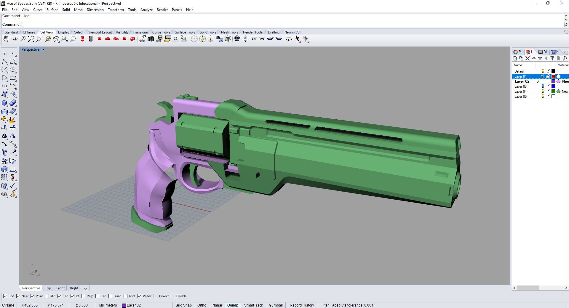The image size is (569, 308).
Task: Enable the Perp osnap checkbox
Action: pos(84,296)
